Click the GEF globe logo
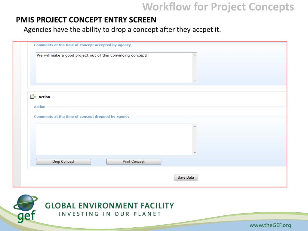 pyautogui.click(x=26, y=208)
